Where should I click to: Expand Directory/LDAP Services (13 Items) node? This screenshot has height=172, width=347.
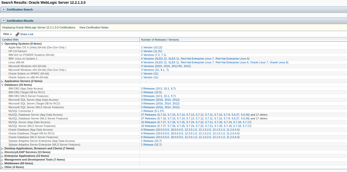[2, 152]
